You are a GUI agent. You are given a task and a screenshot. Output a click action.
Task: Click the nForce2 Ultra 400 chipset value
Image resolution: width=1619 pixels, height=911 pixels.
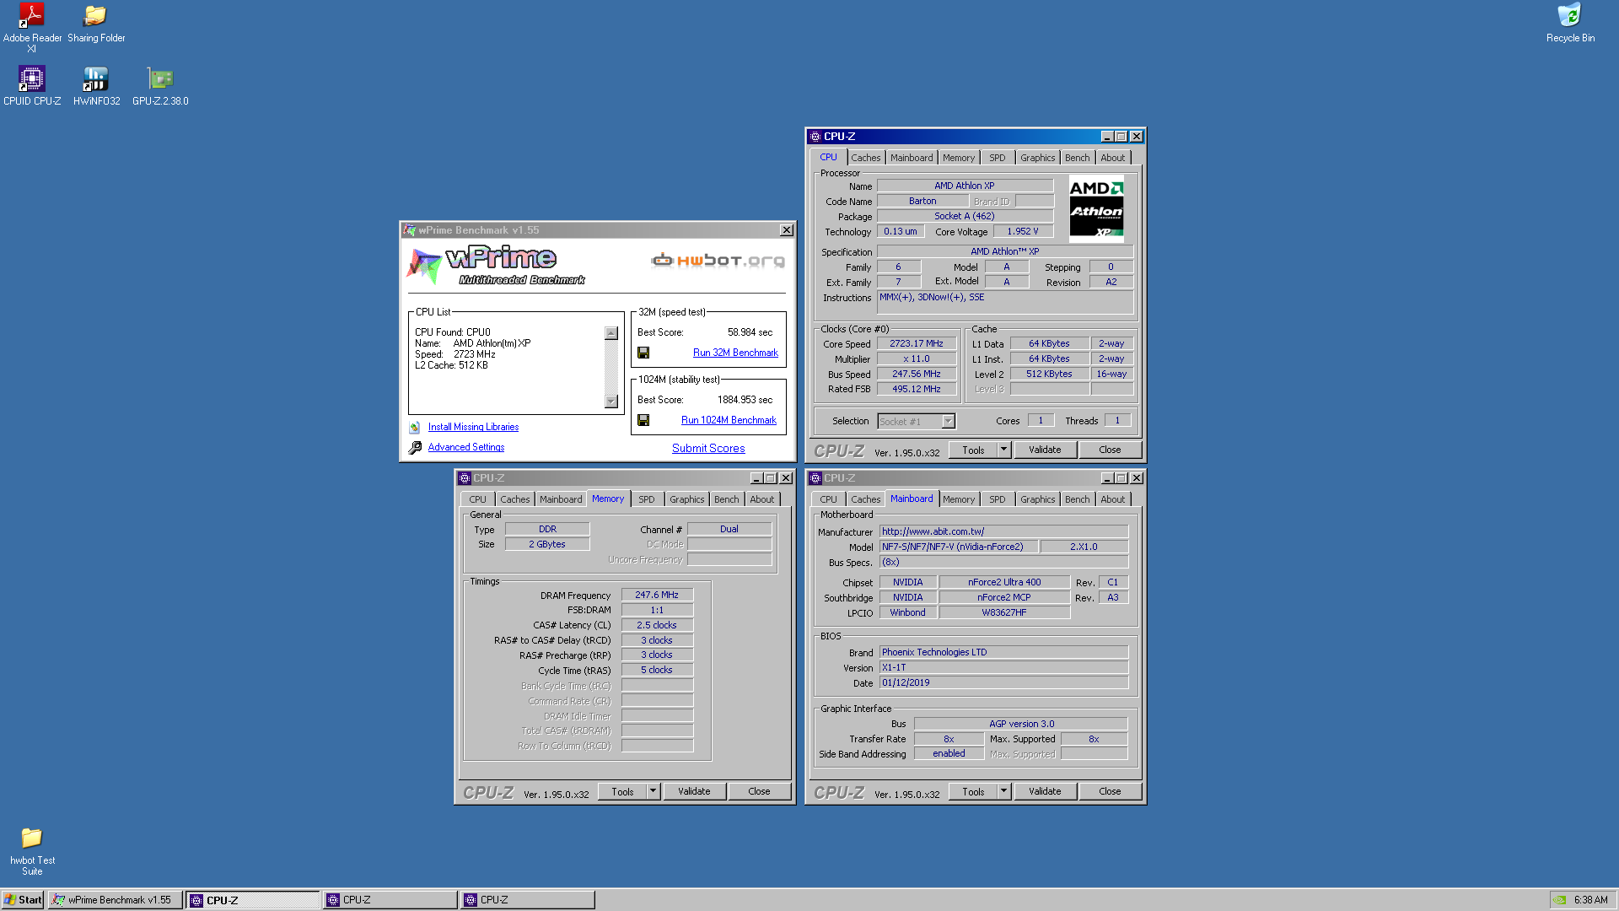point(1004,582)
